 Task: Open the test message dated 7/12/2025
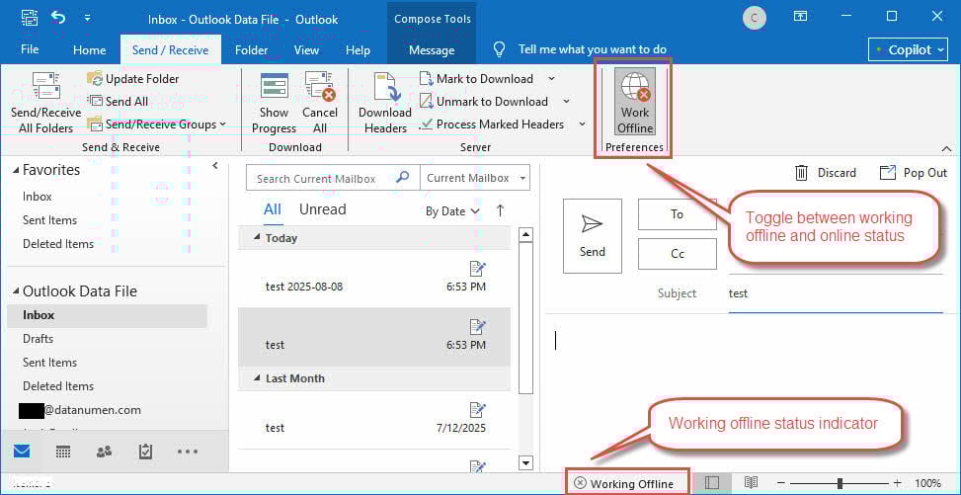374,420
